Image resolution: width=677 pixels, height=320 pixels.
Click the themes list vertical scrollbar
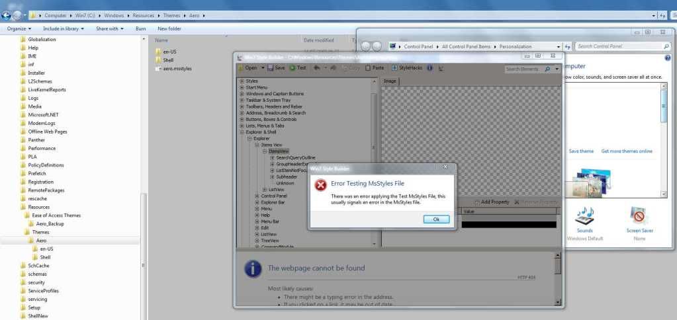[x=664, y=140]
